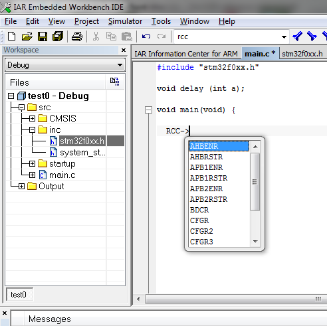
Task: Click the autocomplete list scrollbar thumb
Action: coord(255,182)
